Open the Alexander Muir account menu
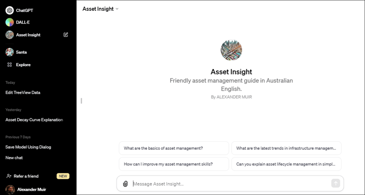Screen dimensions: 365x195 [x=31, y=189]
